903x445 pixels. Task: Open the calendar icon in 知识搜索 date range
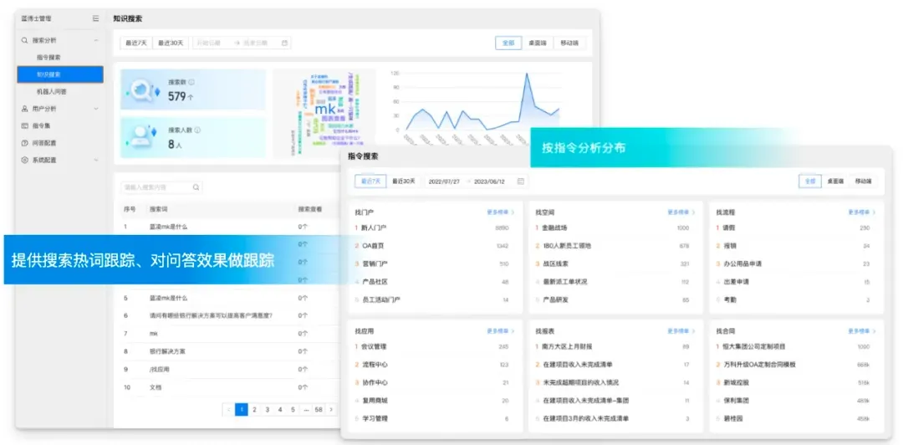tap(284, 43)
